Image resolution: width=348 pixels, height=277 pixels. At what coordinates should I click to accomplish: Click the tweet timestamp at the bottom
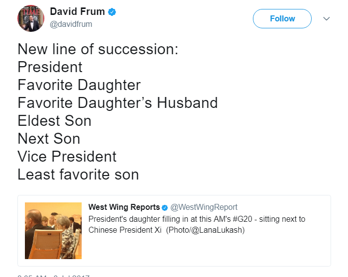tap(50, 275)
